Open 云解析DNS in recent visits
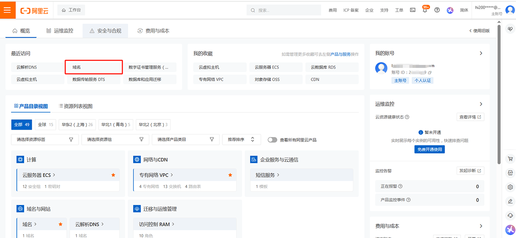The image size is (516, 238). point(37,67)
